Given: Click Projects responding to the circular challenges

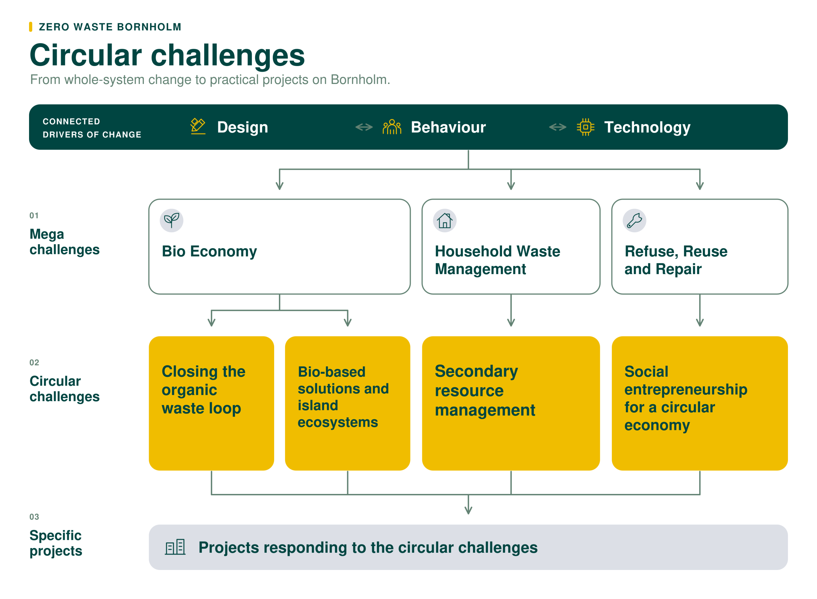Looking at the screenshot, I should point(468,547).
